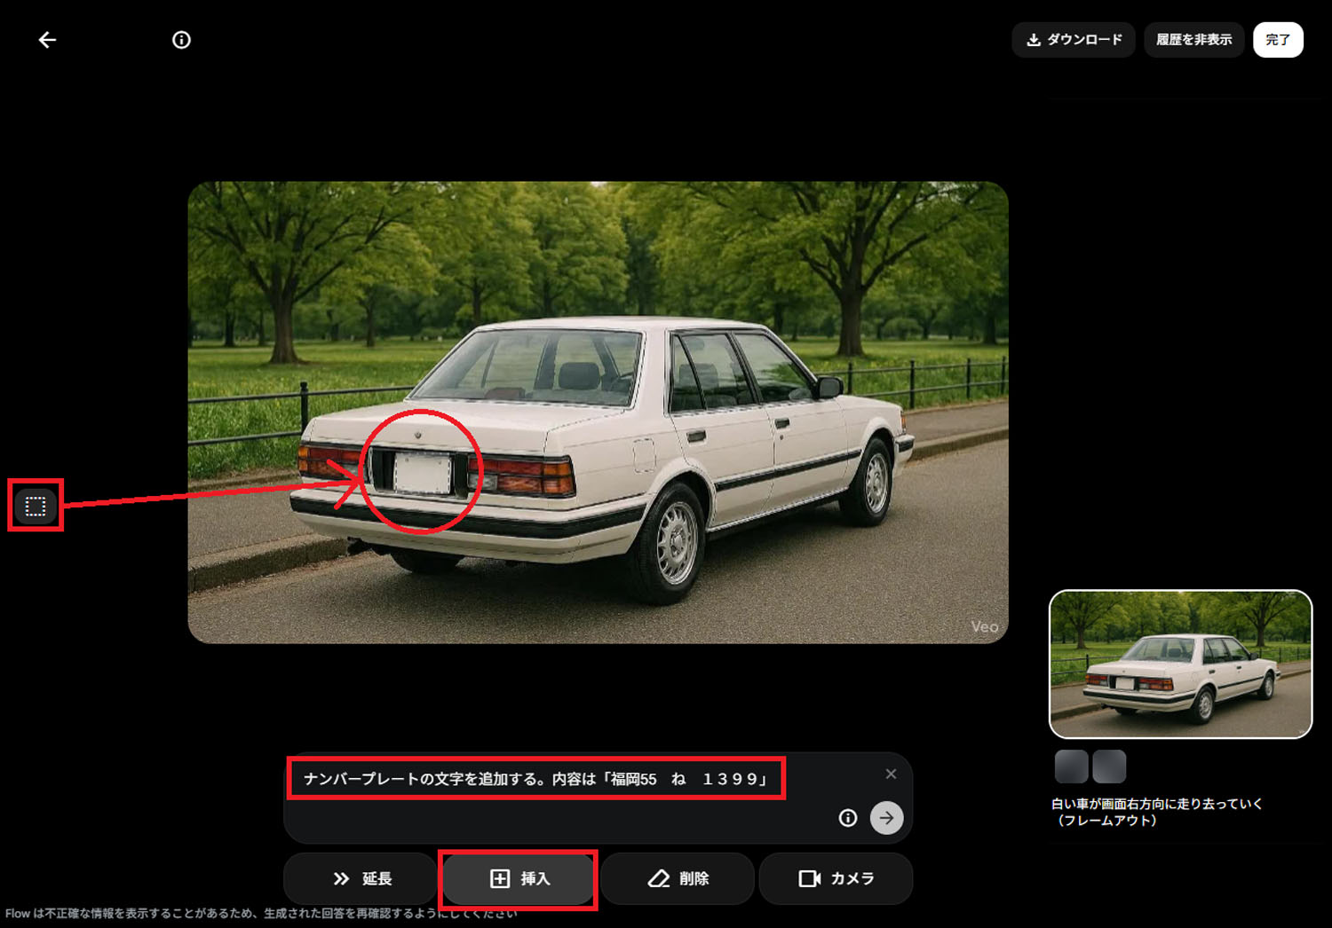Click the double-chevron icon on the 延長 button
The width and height of the screenshot is (1332, 928).
342,878
